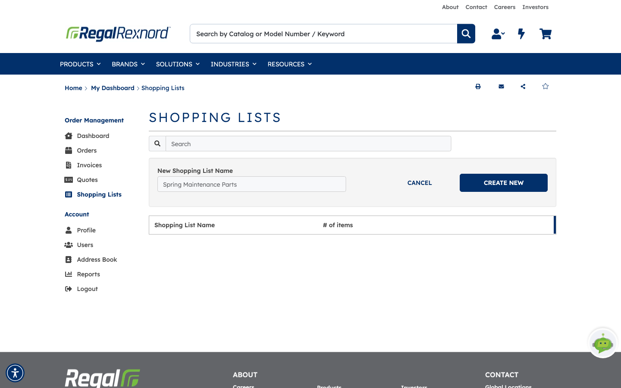Click the CREATE NEW button
Image resolution: width=621 pixels, height=388 pixels.
pyautogui.click(x=504, y=183)
